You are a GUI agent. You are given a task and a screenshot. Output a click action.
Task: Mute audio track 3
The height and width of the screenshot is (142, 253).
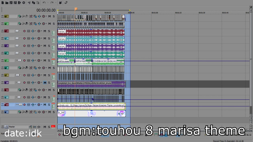(45, 31)
